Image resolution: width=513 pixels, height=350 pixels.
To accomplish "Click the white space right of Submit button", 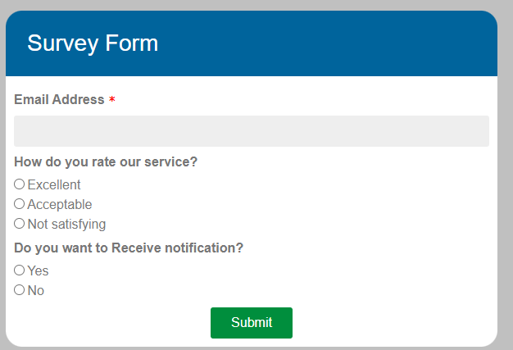I will pyautogui.click(x=393, y=323).
